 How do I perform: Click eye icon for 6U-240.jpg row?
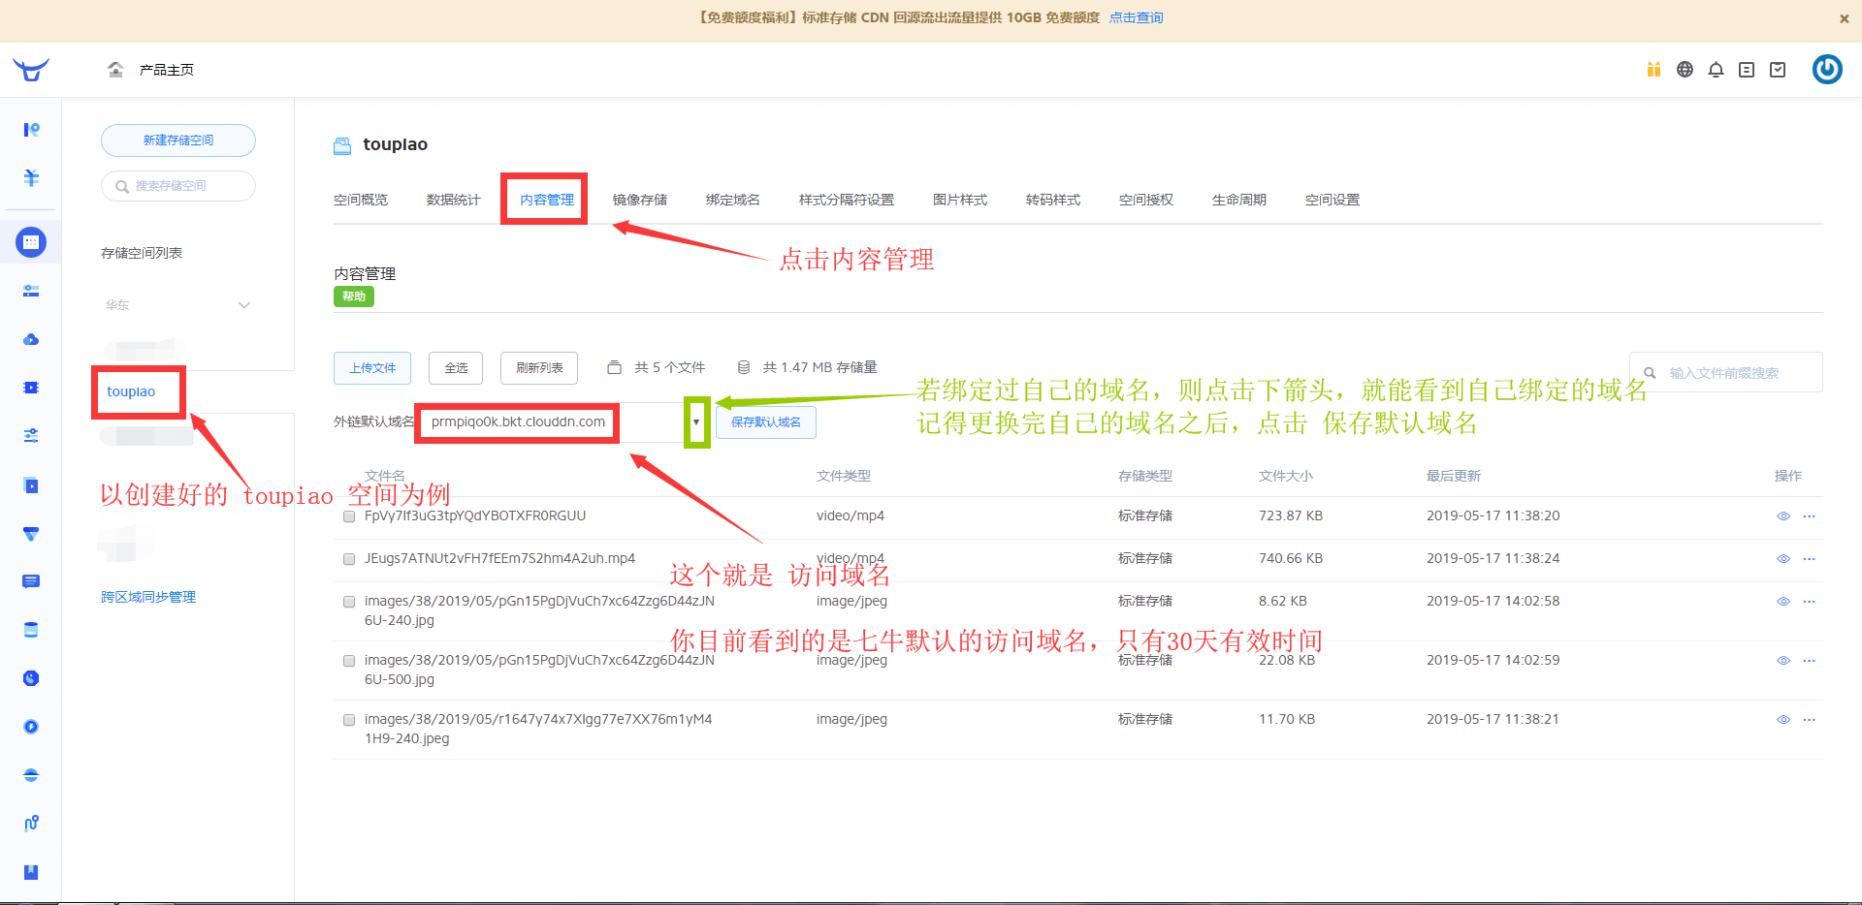(1782, 602)
